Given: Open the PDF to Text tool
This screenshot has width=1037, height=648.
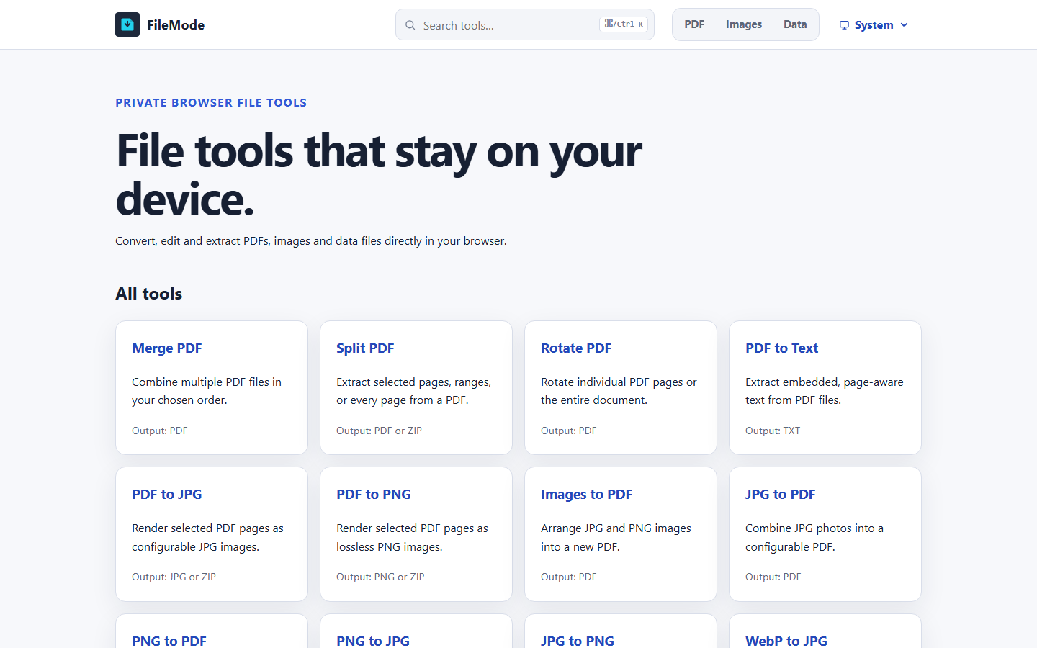Looking at the screenshot, I should (781, 348).
